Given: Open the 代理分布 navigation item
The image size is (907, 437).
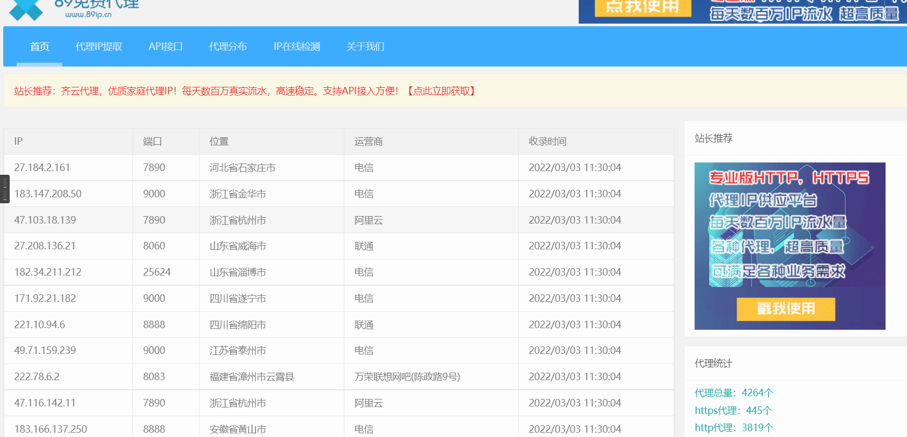Looking at the screenshot, I should click(x=228, y=47).
